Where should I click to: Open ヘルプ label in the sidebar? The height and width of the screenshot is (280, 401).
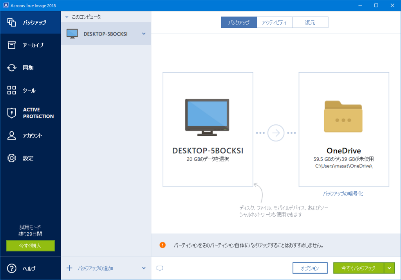[x=29, y=268]
